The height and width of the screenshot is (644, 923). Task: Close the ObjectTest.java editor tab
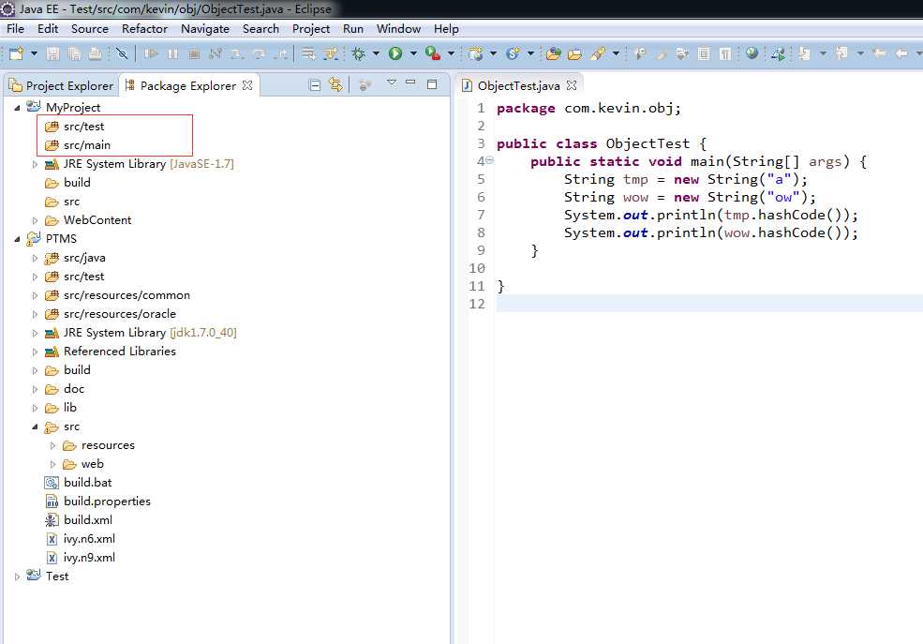point(572,85)
